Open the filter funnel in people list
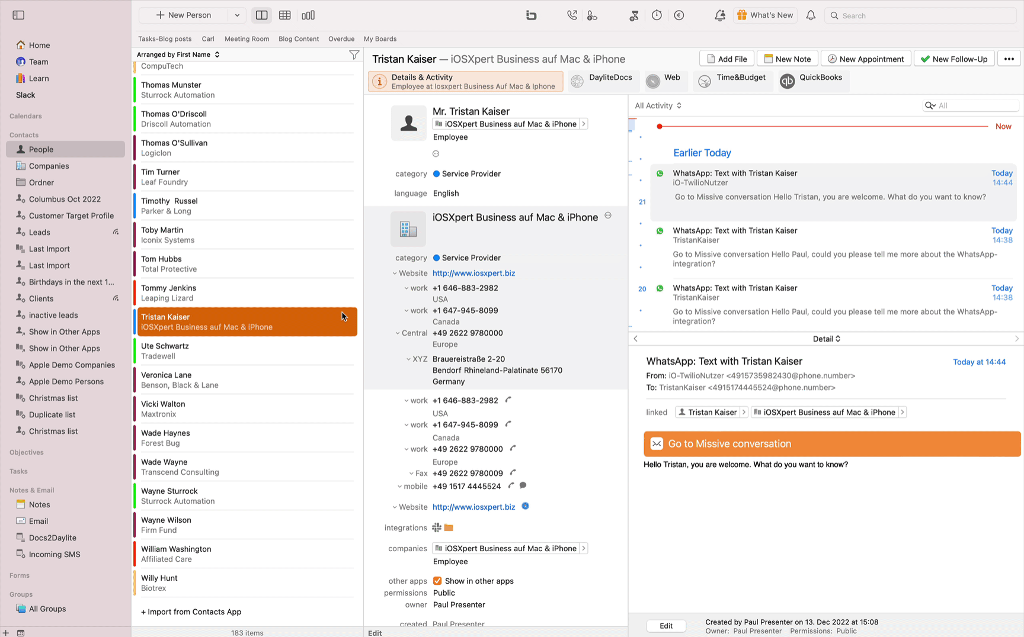 click(x=354, y=54)
